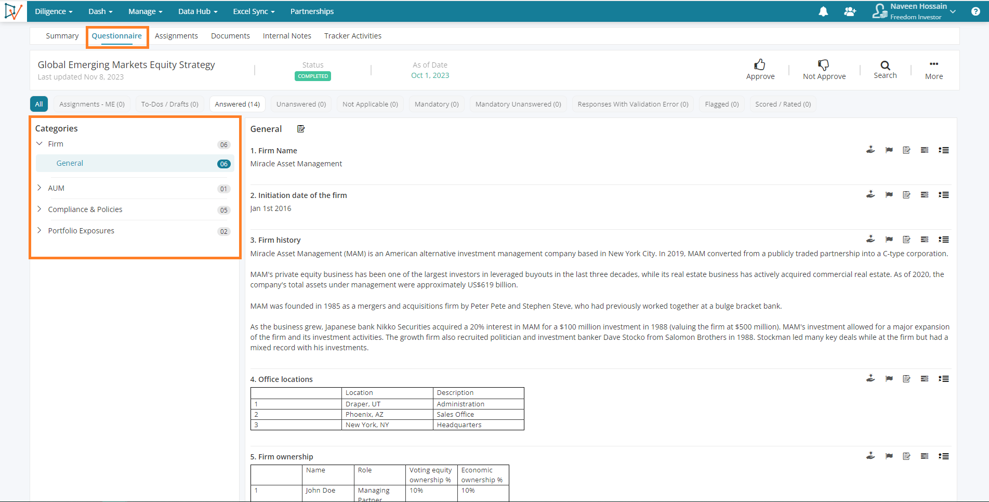Expand the AUM category

(39, 188)
